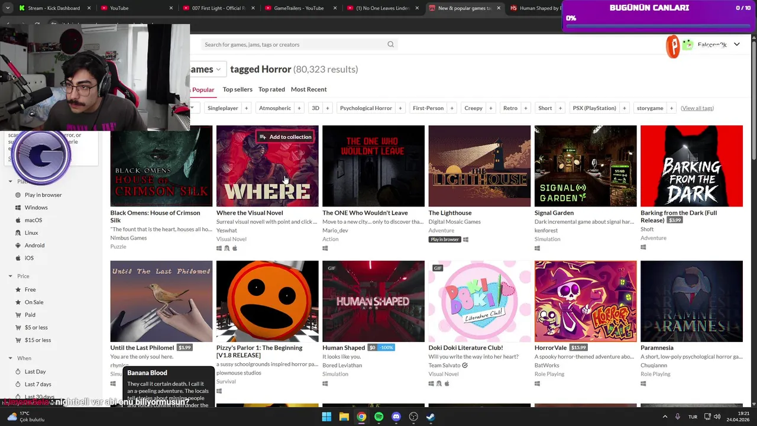
Task: Open the View all tags link
Action: (697, 108)
